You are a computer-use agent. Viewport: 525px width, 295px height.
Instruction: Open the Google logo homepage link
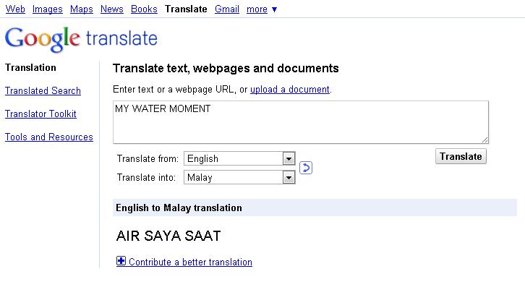click(81, 40)
